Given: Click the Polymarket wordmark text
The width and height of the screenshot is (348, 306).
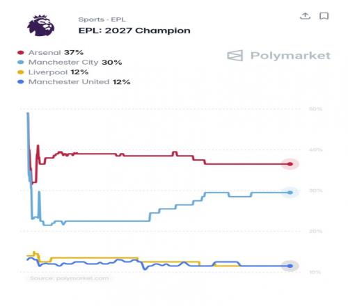Looking at the screenshot, I should pos(290,56).
